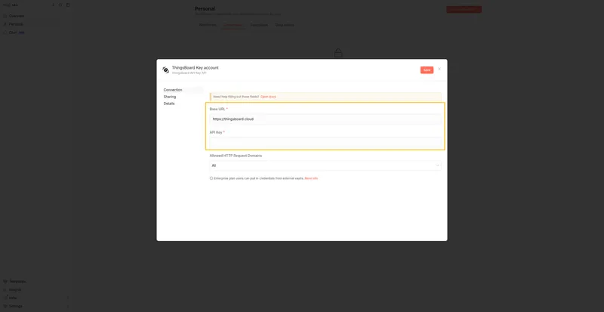Screen dimensions: 604x312
Task: Open Chat in the sidebar
Action: (13, 32)
